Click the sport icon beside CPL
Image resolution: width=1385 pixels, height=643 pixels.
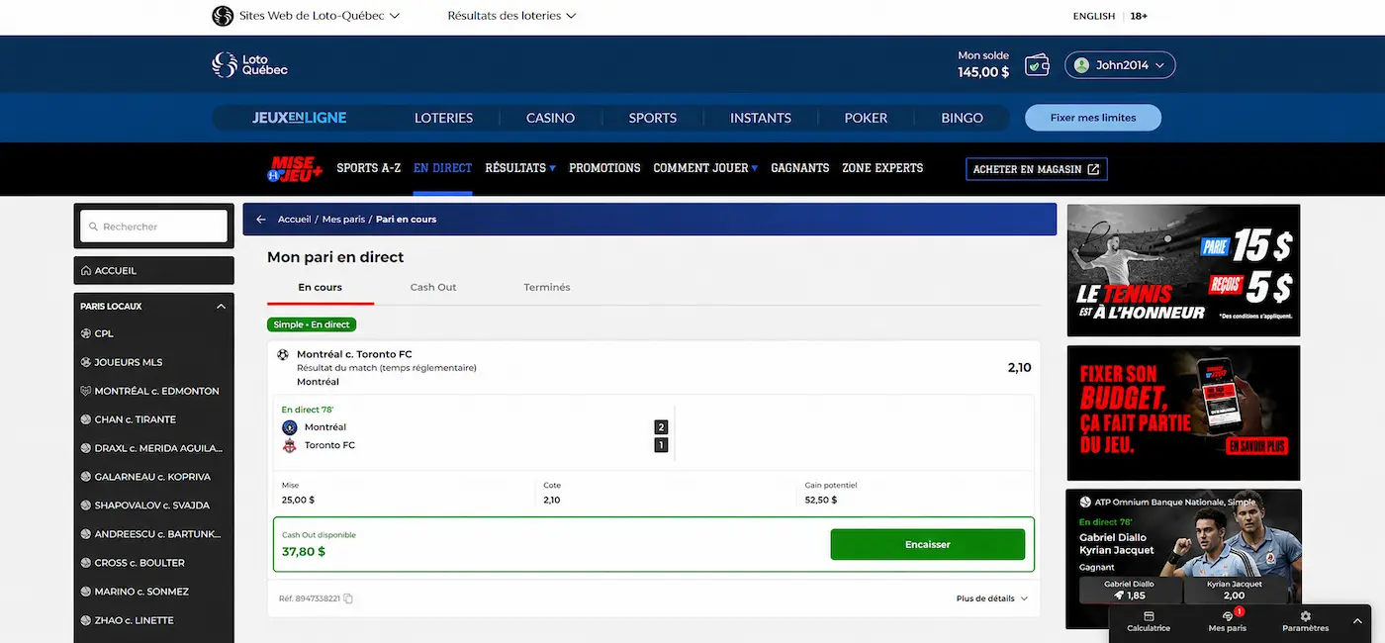point(86,334)
